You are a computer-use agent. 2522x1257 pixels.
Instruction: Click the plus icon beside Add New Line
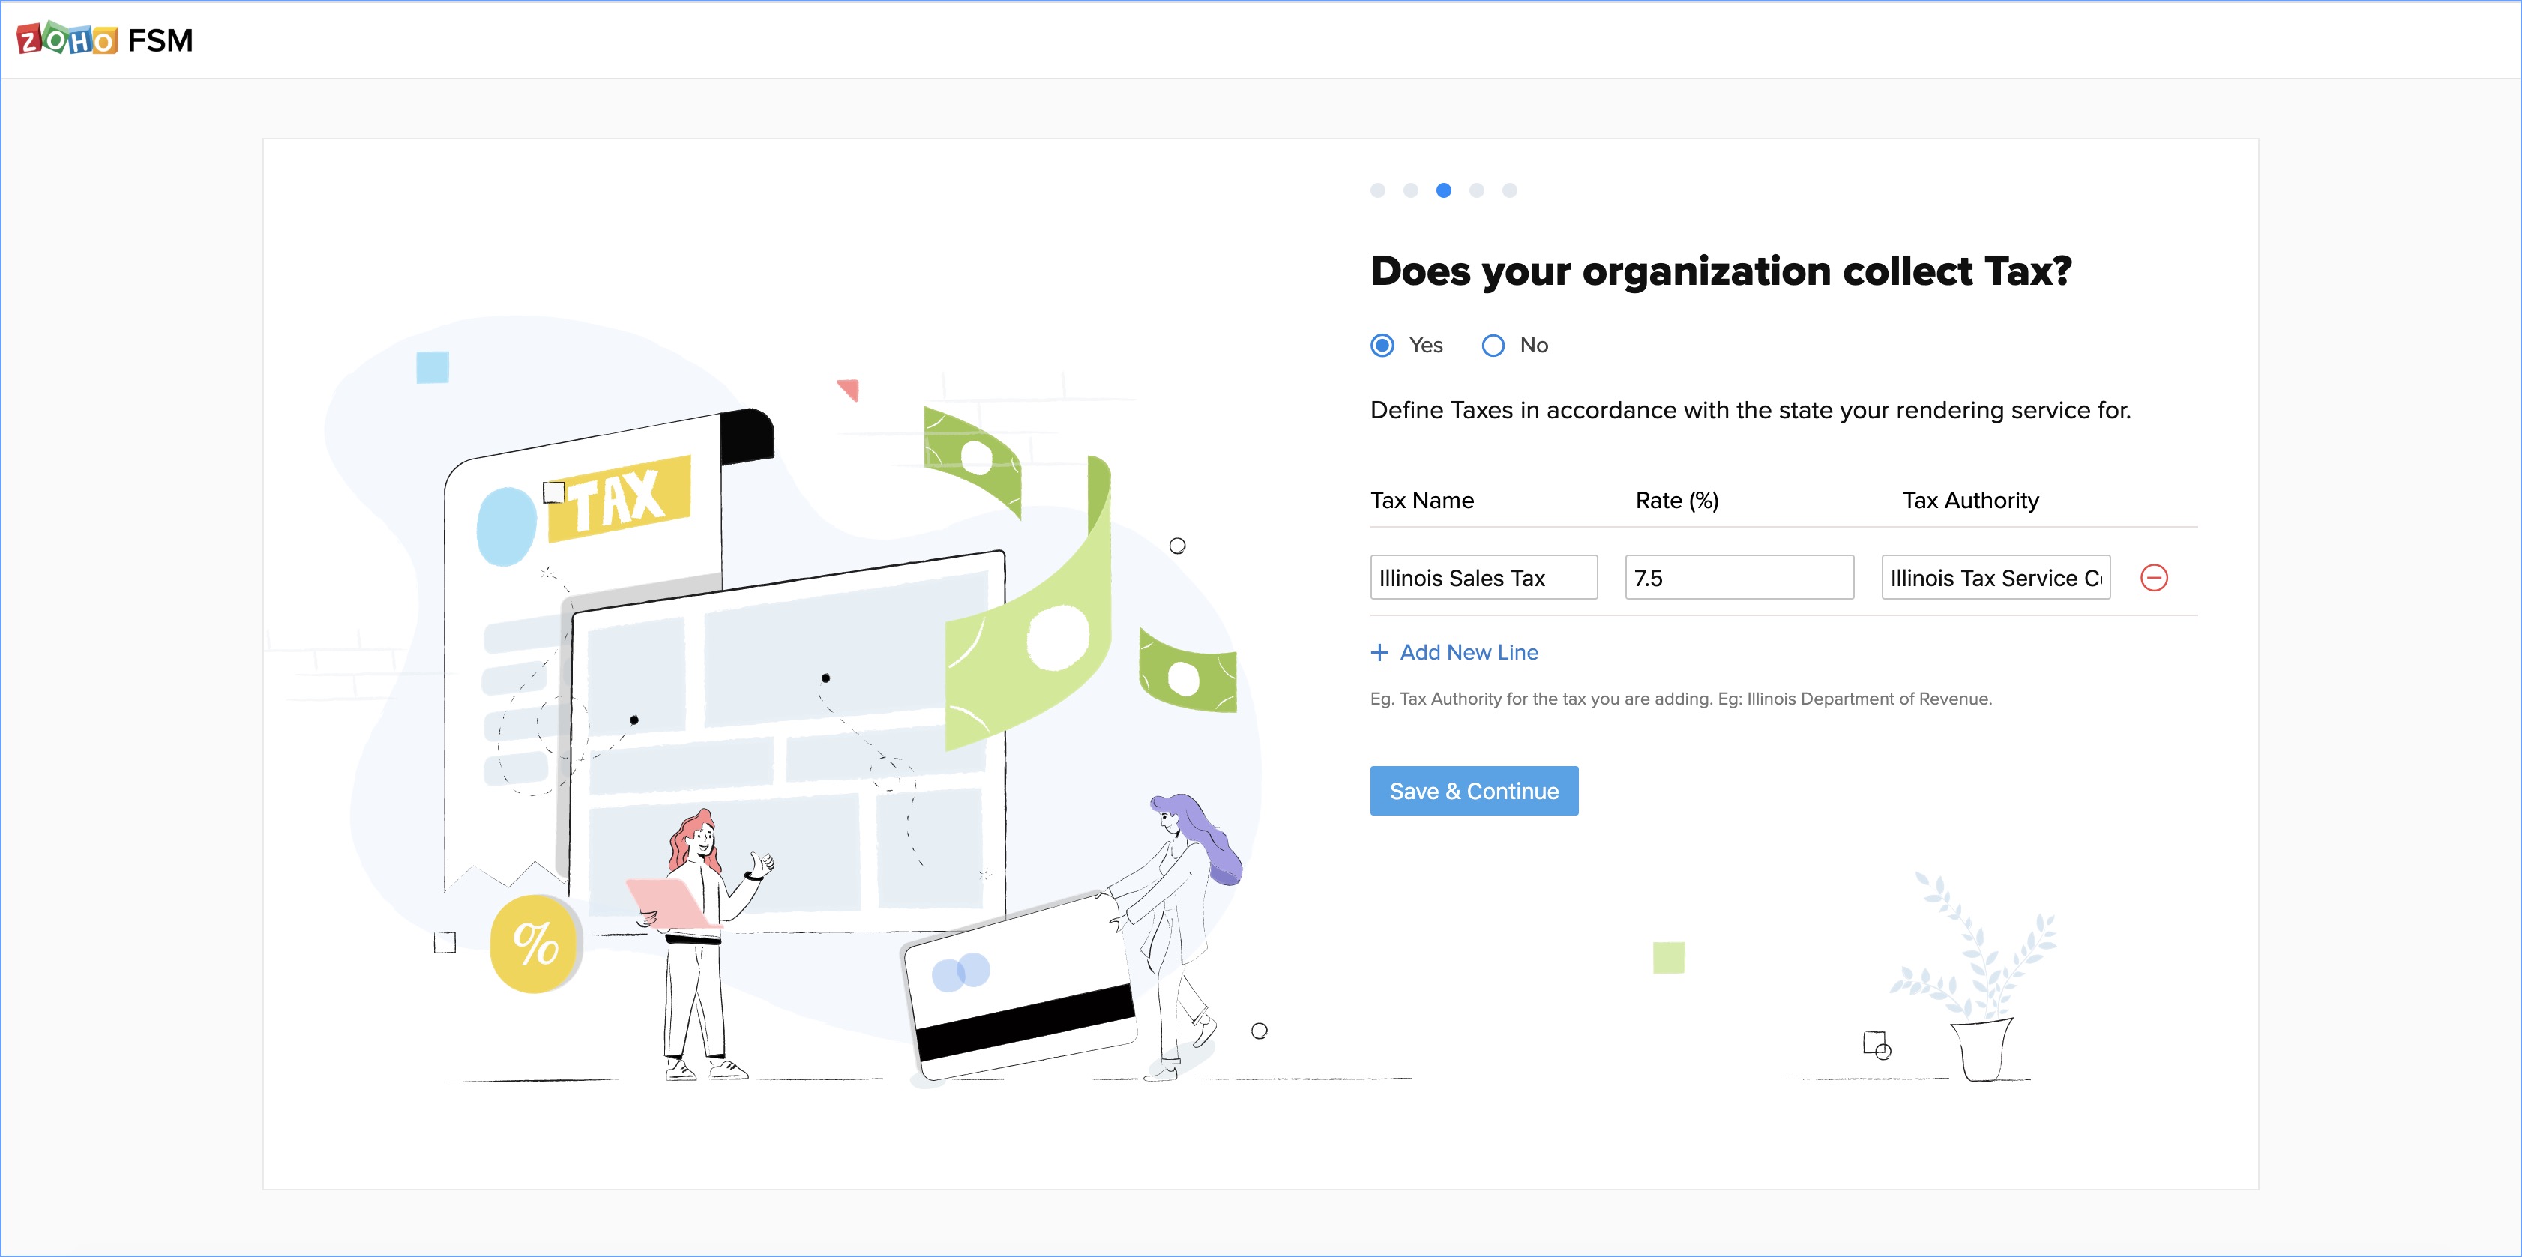point(1379,652)
